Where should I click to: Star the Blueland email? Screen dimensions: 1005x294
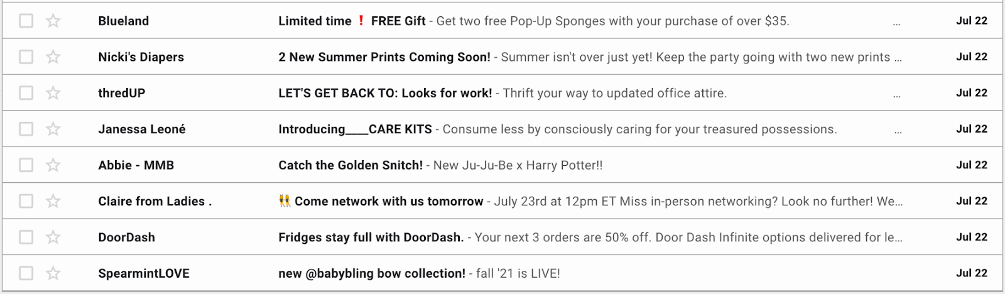click(53, 21)
